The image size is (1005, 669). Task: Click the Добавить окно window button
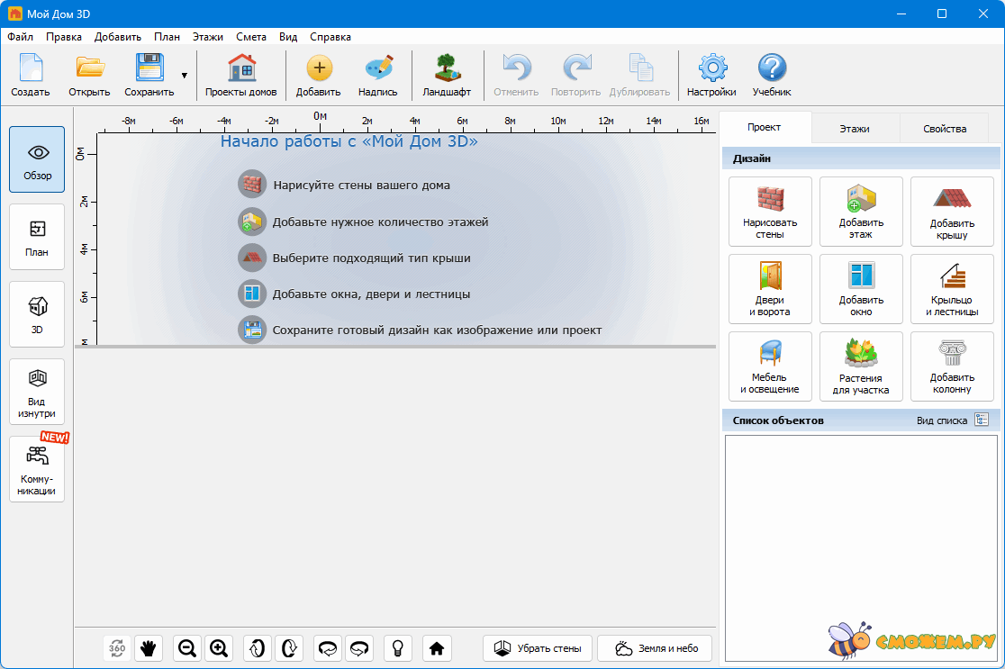[x=861, y=289]
